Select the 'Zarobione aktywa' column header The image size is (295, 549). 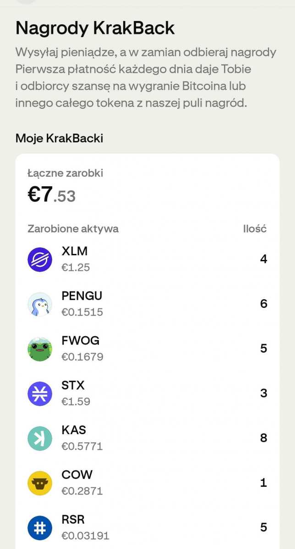tap(73, 229)
